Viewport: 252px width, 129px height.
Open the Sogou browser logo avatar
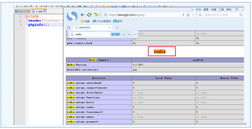point(72,17)
